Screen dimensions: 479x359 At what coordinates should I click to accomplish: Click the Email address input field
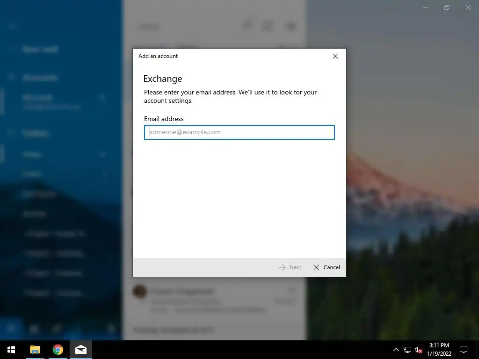239,132
